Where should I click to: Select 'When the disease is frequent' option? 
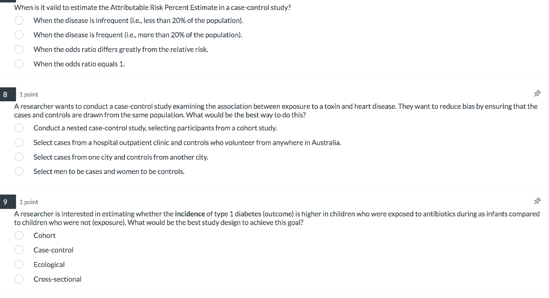pyautogui.click(x=19, y=35)
